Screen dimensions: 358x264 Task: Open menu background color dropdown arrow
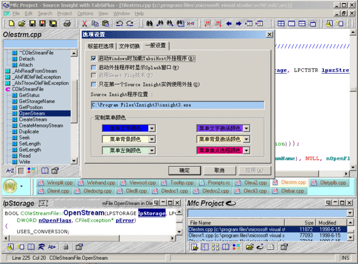(152, 139)
